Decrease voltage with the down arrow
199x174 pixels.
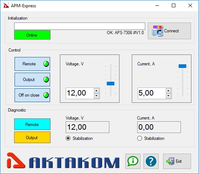97,96
